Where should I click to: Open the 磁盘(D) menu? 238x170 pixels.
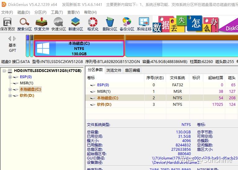pyautogui.click(x=24, y=12)
